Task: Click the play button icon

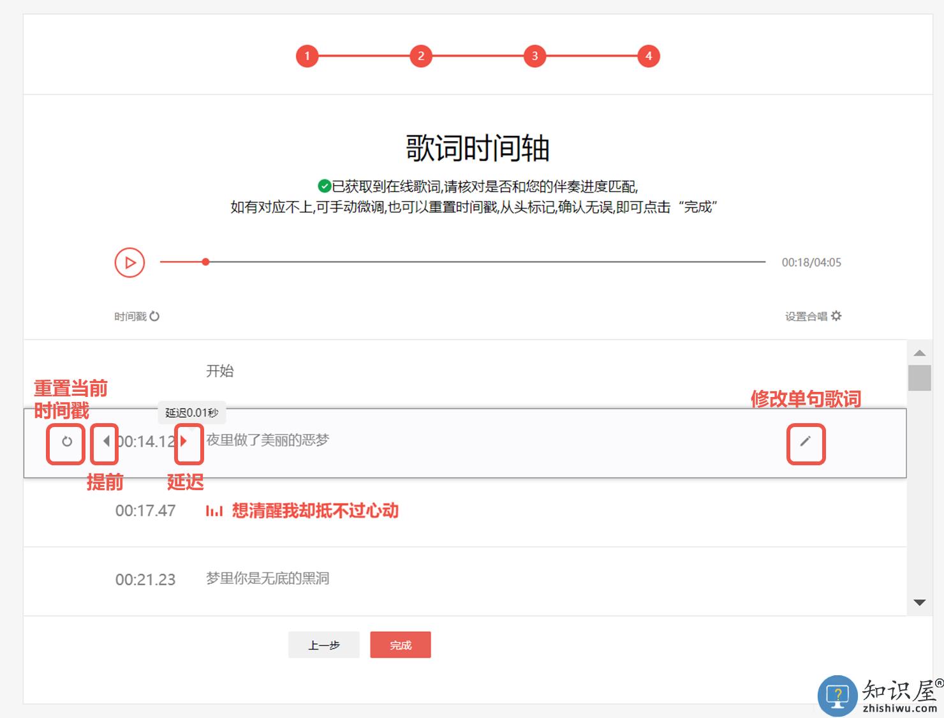Action: (x=130, y=262)
